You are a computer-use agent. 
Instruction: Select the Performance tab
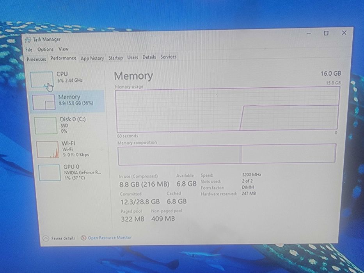click(63, 58)
